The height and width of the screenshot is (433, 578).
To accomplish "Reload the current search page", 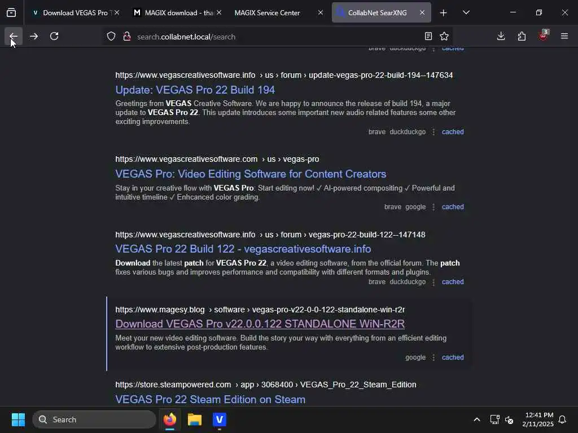I will coord(54,36).
